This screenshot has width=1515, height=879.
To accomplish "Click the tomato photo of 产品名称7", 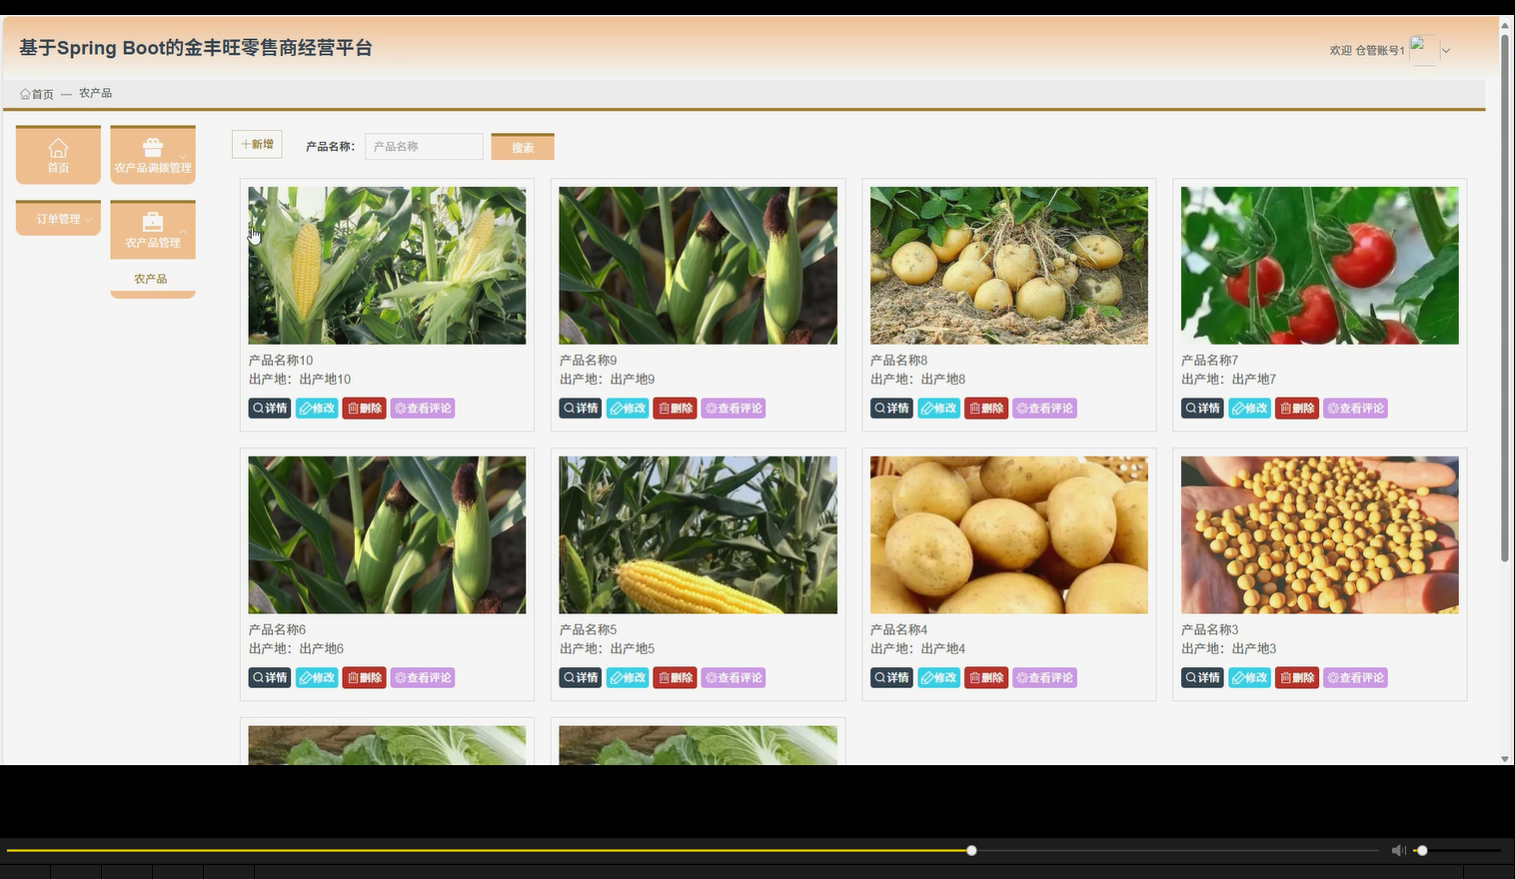I will click(x=1319, y=266).
